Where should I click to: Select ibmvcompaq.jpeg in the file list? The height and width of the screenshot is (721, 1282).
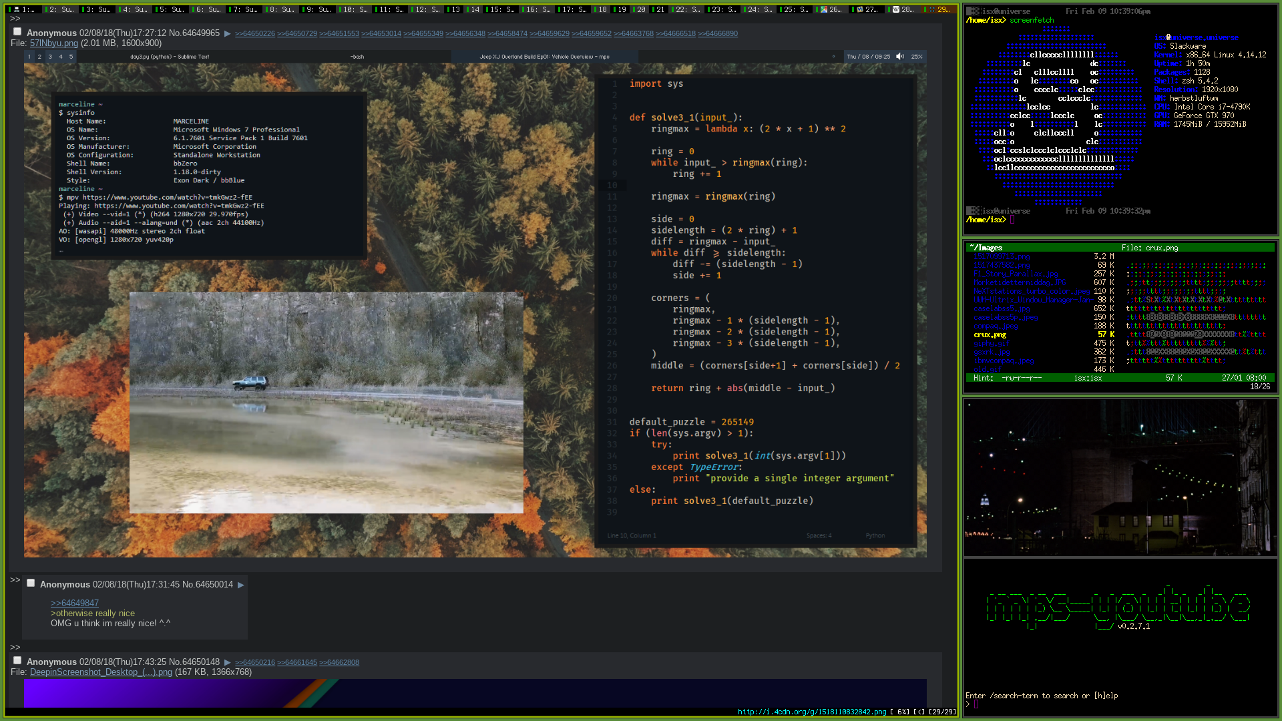[x=1004, y=360]
